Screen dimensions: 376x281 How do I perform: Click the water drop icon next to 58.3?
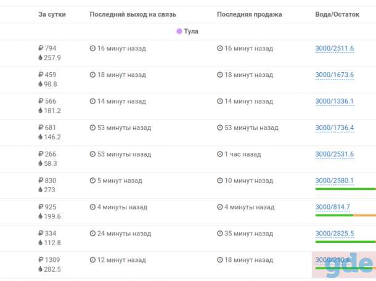click(40, 163)
